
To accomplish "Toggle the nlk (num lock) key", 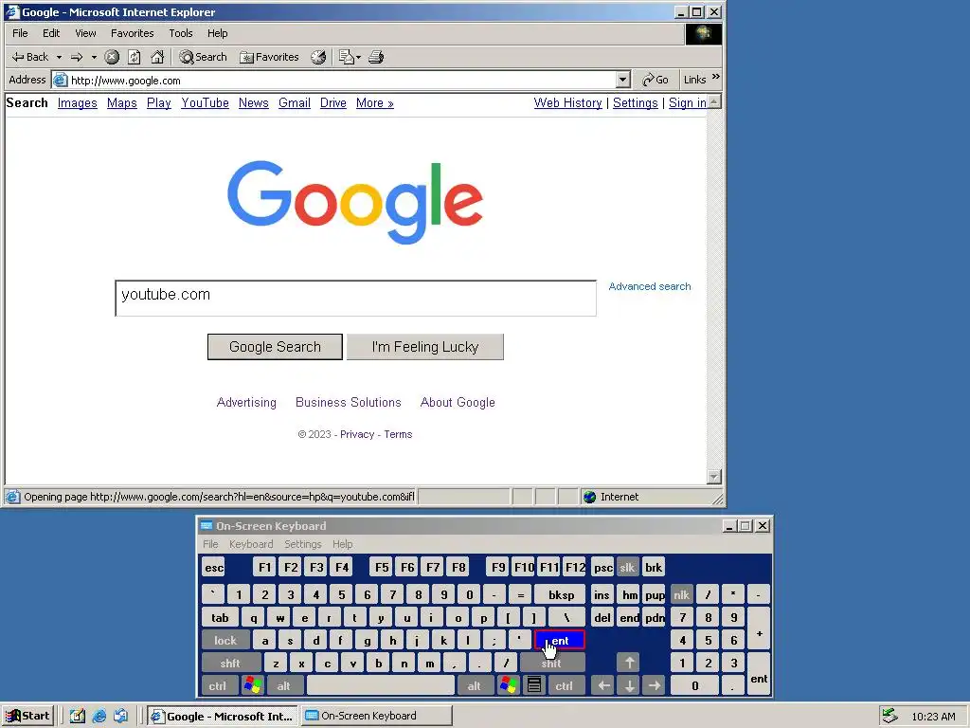I will tap(682, 595).
